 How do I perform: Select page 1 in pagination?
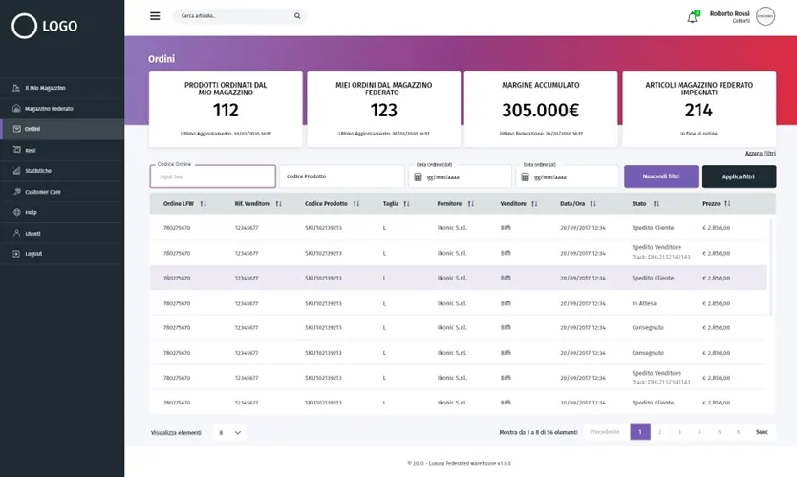point(640,432)
